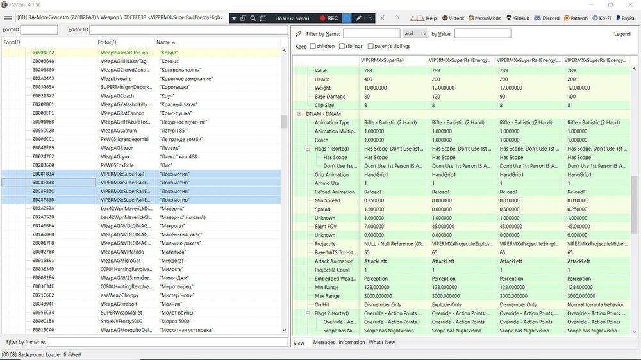Switch to the What's New tab
641x360 pixels.
tap(382, 343)
